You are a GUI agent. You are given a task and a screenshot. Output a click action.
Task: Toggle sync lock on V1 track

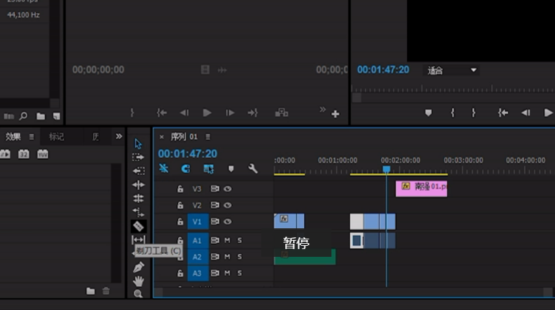tap(215, 222)
